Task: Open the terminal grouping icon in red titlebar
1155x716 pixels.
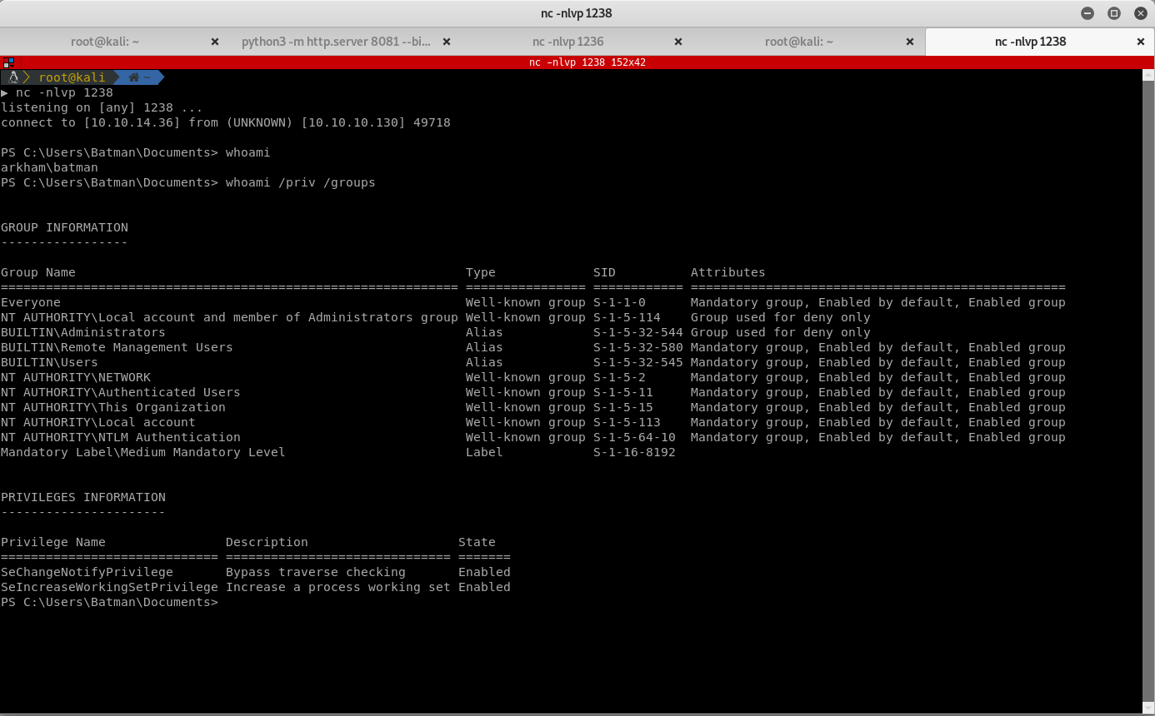Action: [7, 62]
